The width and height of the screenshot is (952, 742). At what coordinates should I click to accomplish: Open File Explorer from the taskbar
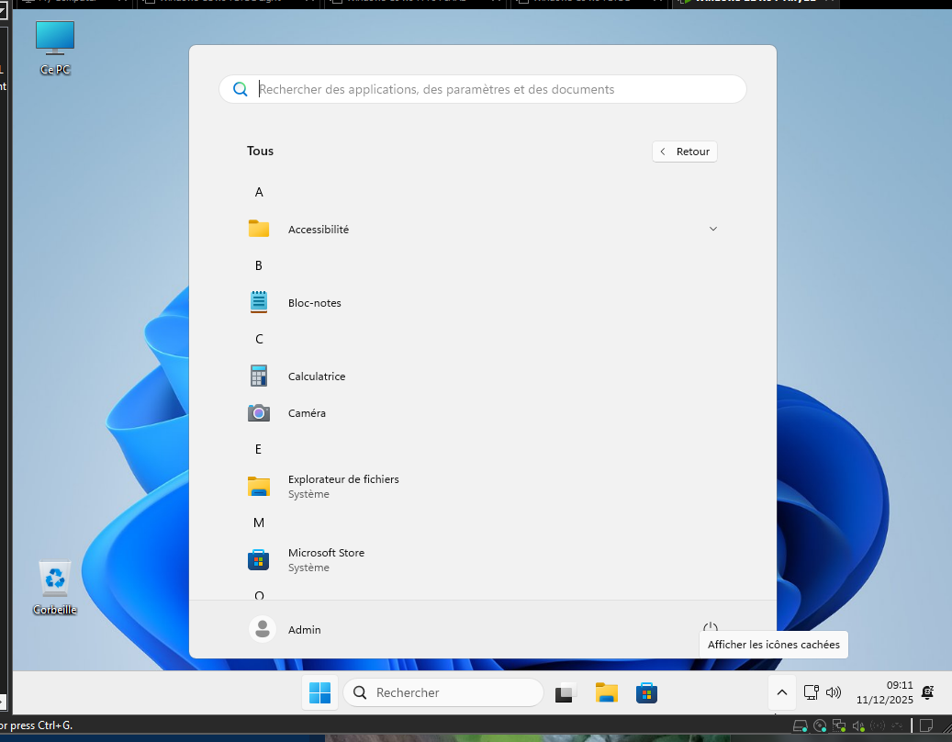[606, 692]
